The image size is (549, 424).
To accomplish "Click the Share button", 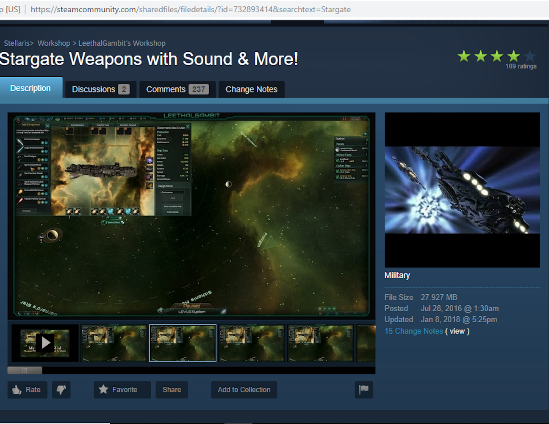I will (172, 390).
